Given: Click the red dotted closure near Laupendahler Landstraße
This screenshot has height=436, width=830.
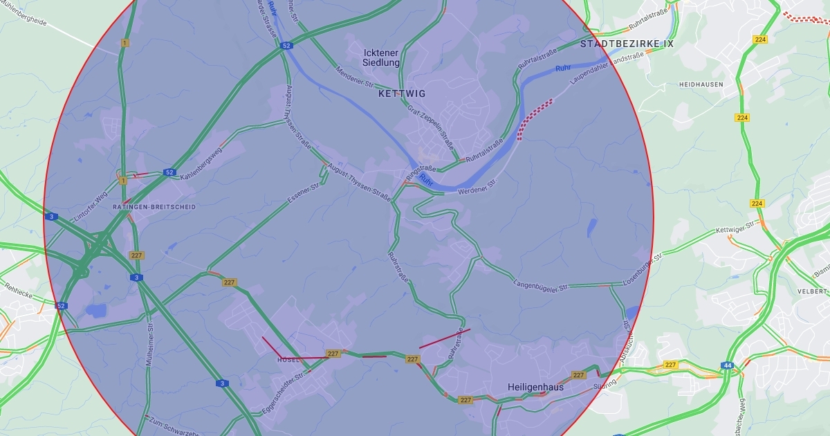Looking at the screenshot, I should pyautogui.click(x=535, y=119).
